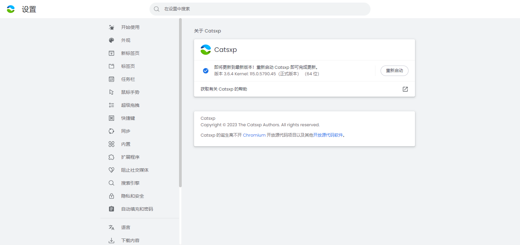The height and width of the screenshot is (245, 520).
Task: Click the 外观 palette icon
Action: coord(111,40)
